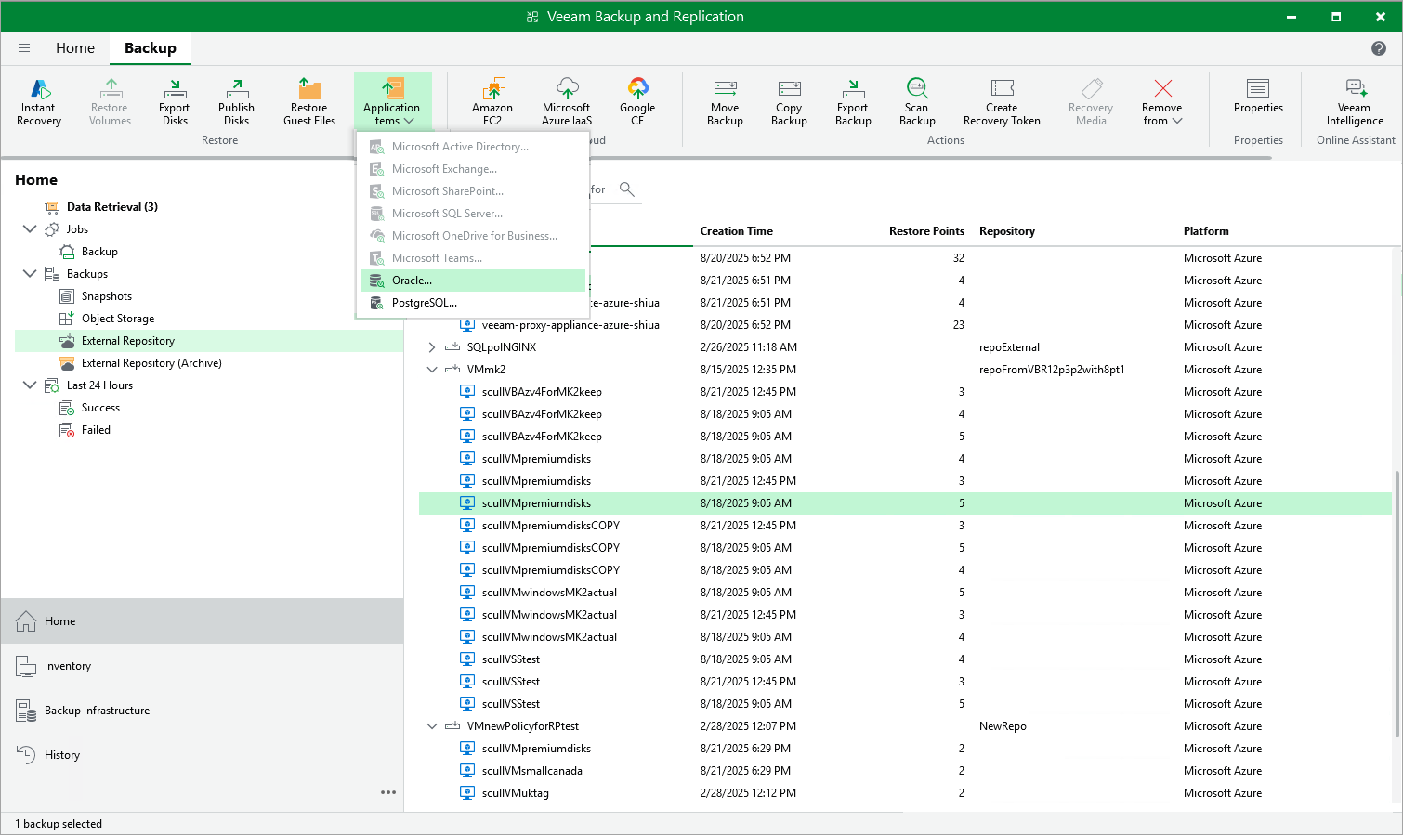Screen dimensions: 1403x835
Task: Sort by Restore Points column header
Action: [926, 231]
